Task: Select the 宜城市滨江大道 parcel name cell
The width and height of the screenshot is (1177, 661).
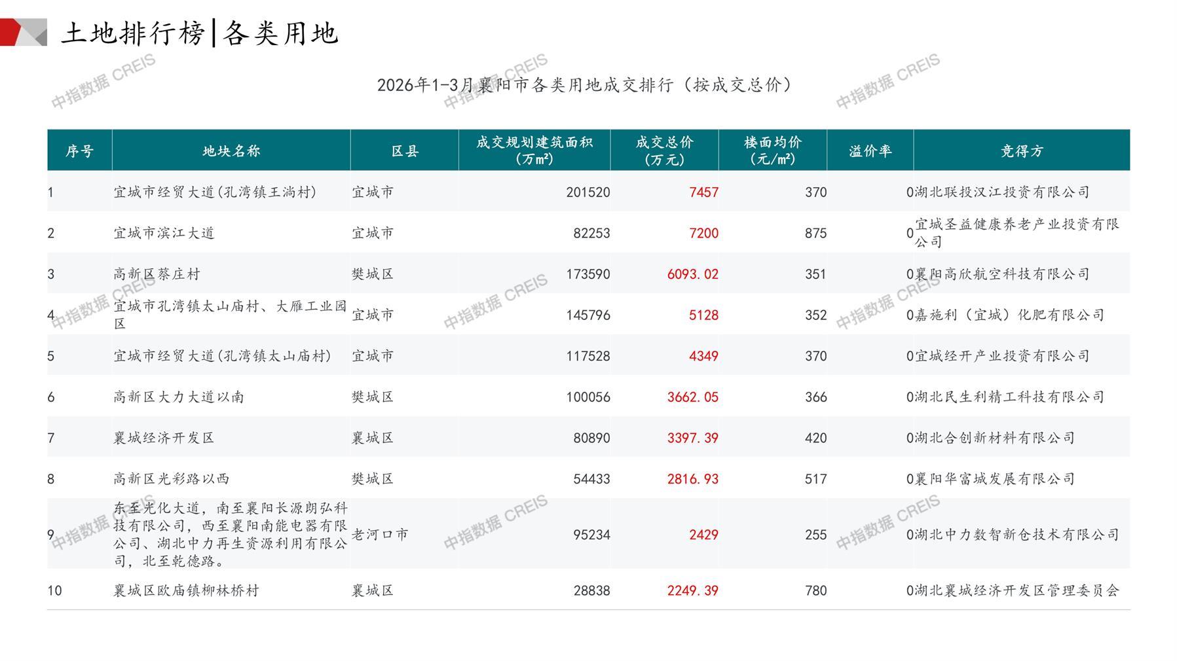Action: (x=164, y=233)
